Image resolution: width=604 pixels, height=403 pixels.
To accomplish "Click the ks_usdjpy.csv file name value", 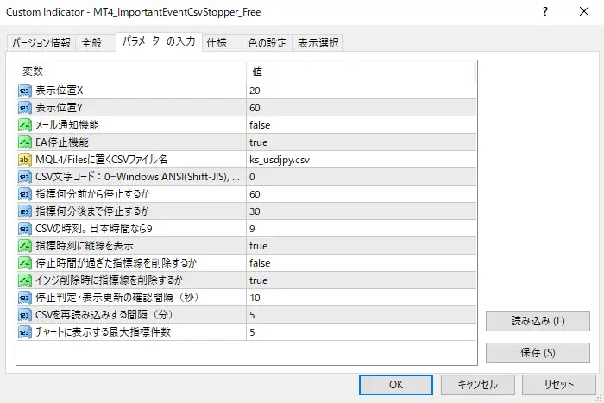I will pyautogui.click(x=280, y=160).
